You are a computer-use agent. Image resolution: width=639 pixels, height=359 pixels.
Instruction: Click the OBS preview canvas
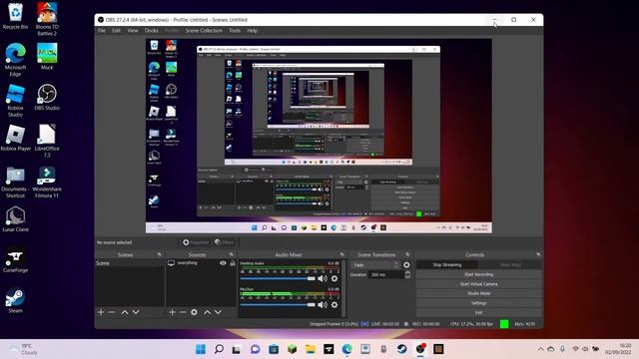click(x=319, y=136)
